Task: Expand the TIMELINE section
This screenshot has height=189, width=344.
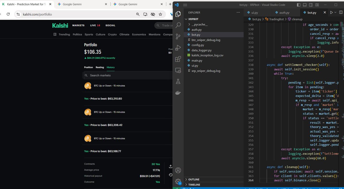Action: 194,185
